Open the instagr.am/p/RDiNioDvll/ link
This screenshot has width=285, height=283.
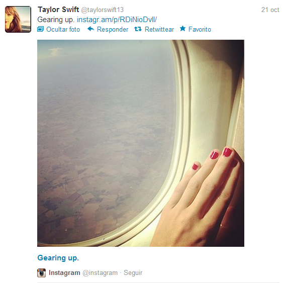click(117, 20)
